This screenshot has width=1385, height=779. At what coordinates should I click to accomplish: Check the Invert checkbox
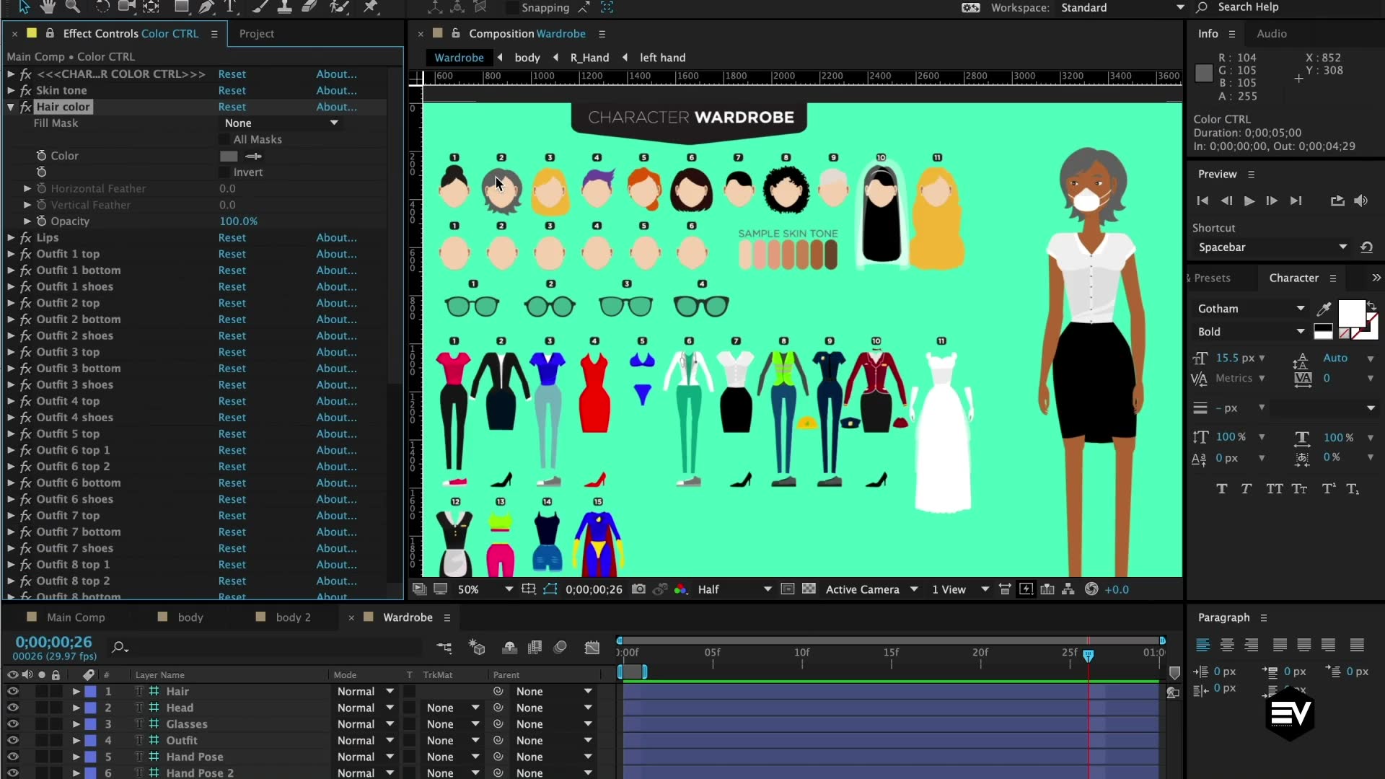coord(224,172)
